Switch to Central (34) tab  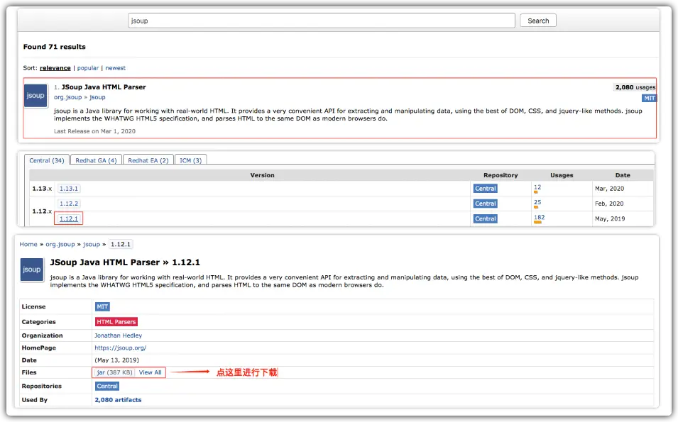pyautogui.click(x=46, y=160)
